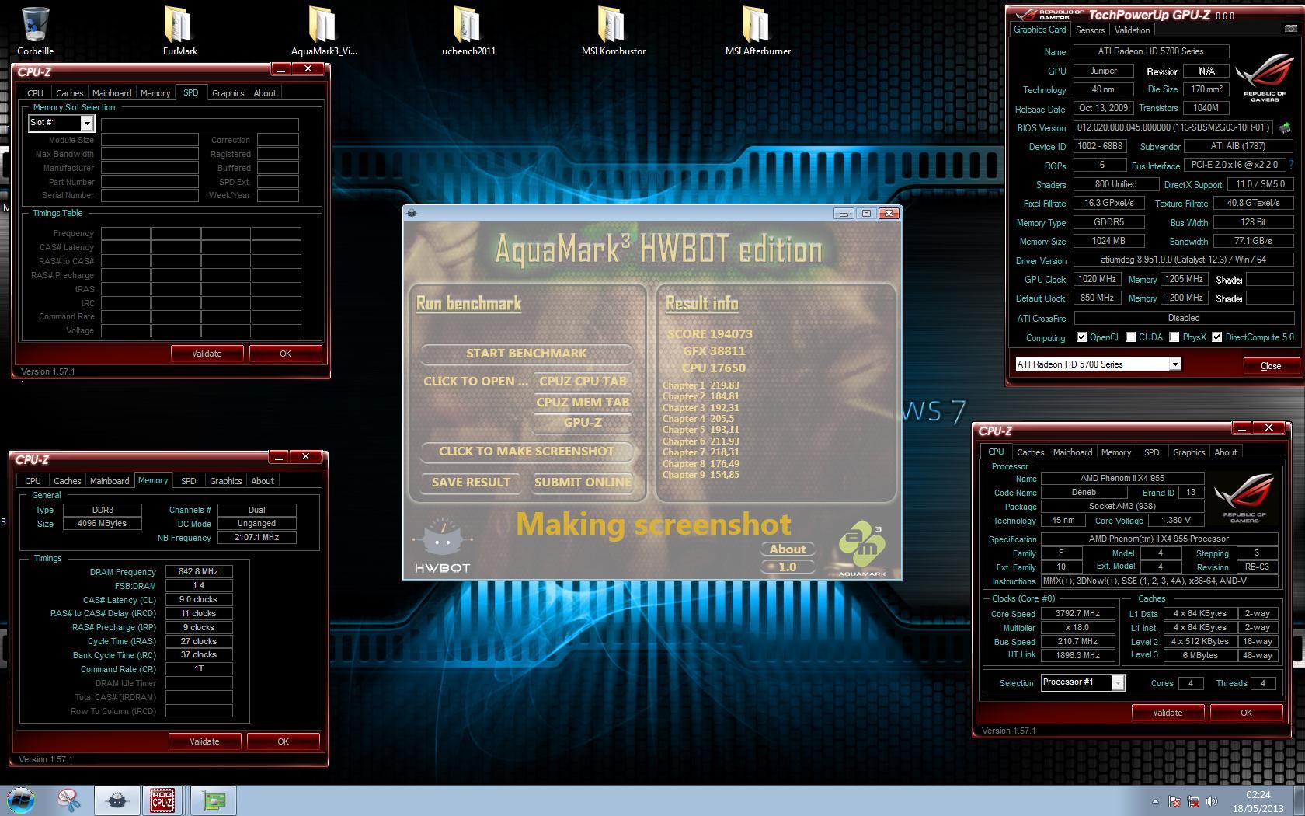Click the BIOS Version value field
The image size is (1305, 816).
pos(1173,127)
